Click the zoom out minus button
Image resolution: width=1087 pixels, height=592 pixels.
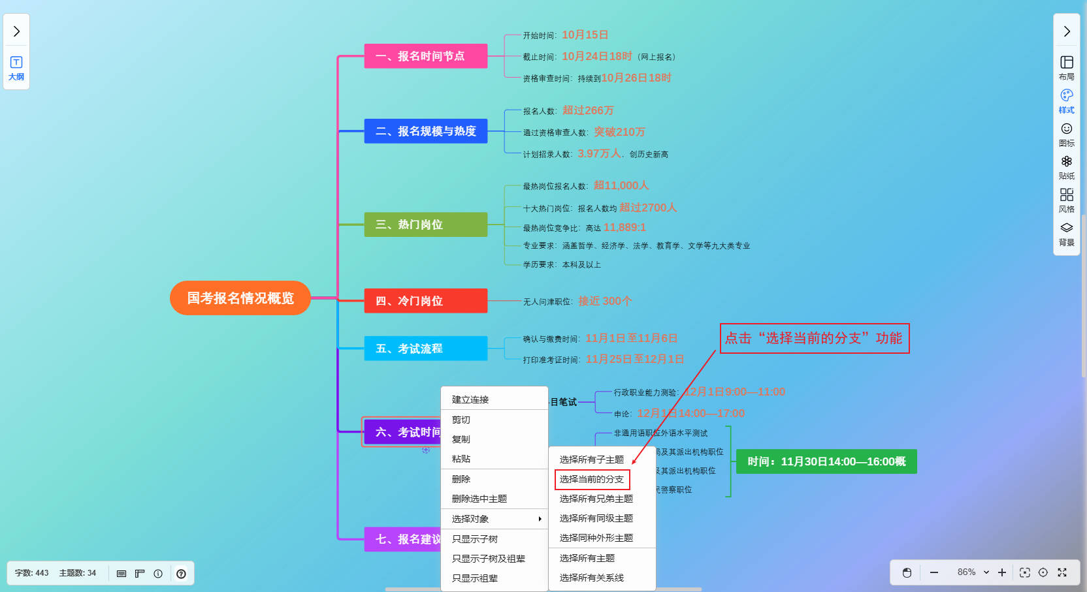click(934, 572)
